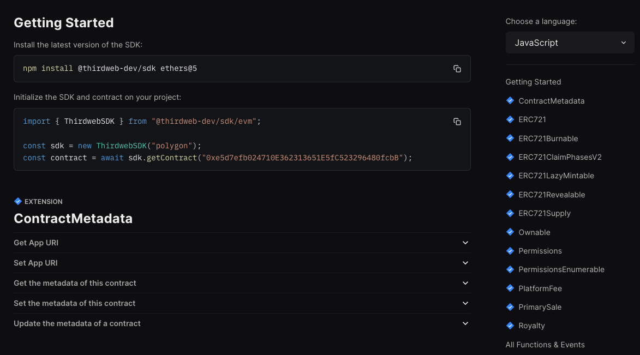The height and width of the screenshot is (355, 640).
Task: Copy the SDK initialization code snippet
Action: click(x=457, y=122)
